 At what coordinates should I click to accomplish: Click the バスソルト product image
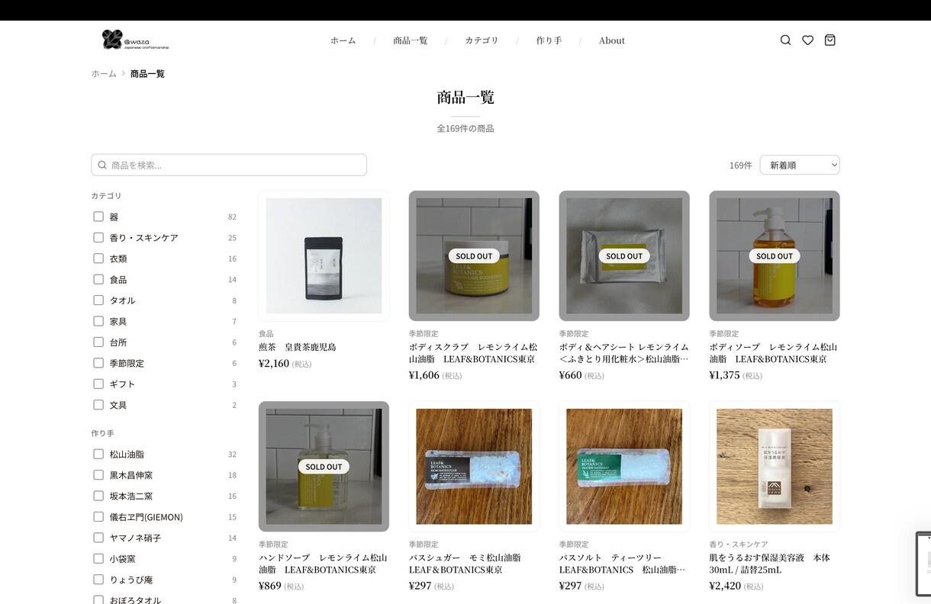(624, 466)
